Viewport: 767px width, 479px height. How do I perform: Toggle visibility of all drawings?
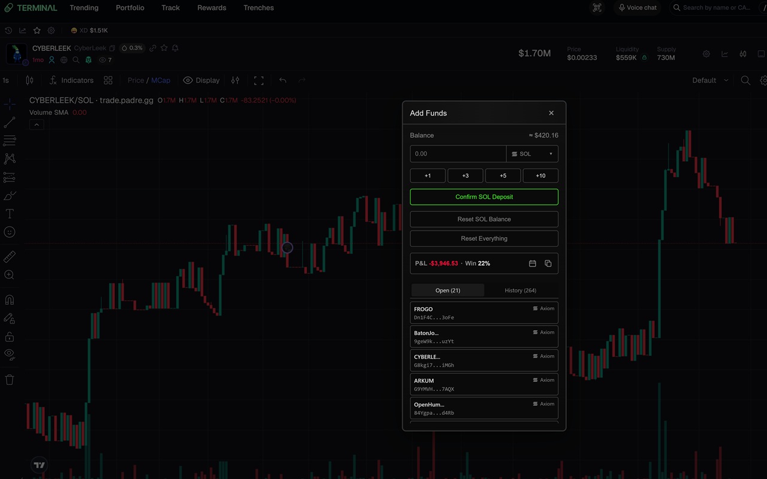tap(10, 354)
